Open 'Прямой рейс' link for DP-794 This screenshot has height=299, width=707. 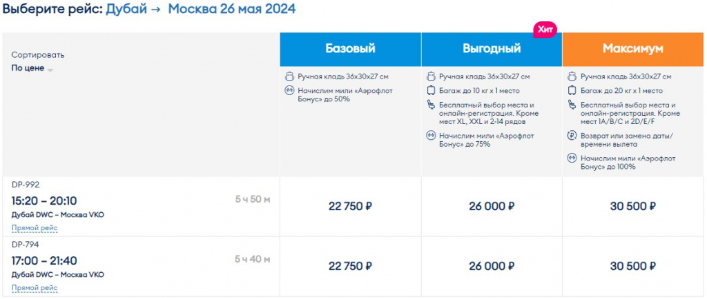[x=35, y=287]
